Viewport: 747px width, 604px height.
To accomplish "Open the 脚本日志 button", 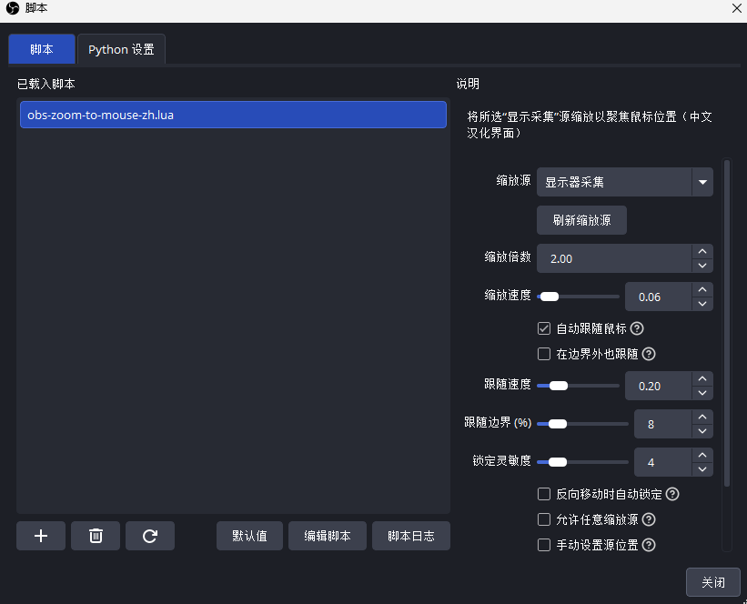I will (410, 537).
